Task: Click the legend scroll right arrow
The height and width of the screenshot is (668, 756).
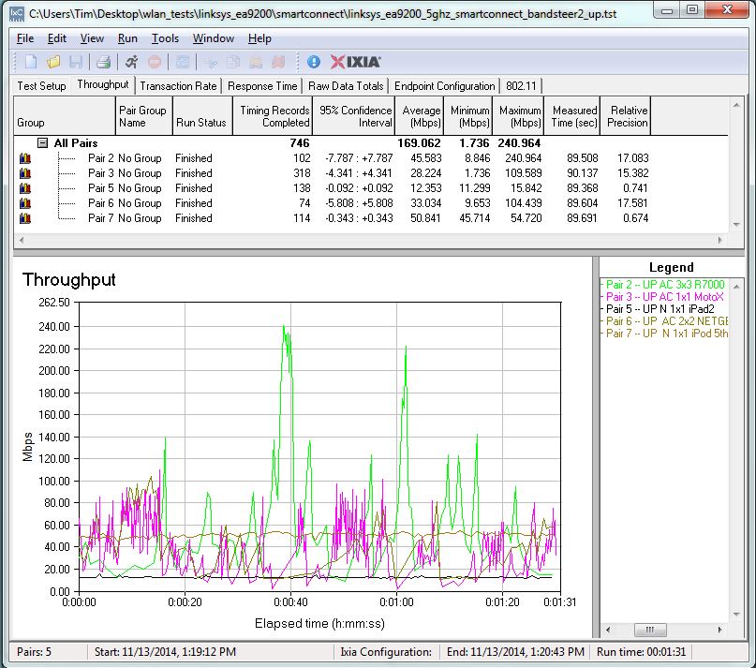Action: coord(719,630)
